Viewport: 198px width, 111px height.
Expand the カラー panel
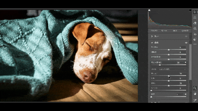[x=152, y=36]
